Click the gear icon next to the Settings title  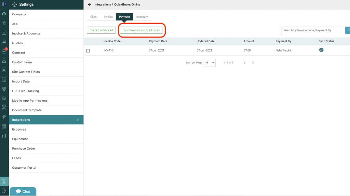click(x=14, y=5)
